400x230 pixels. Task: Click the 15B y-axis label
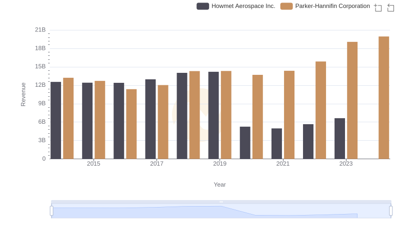pyautogui.click(x=40, y=66)
